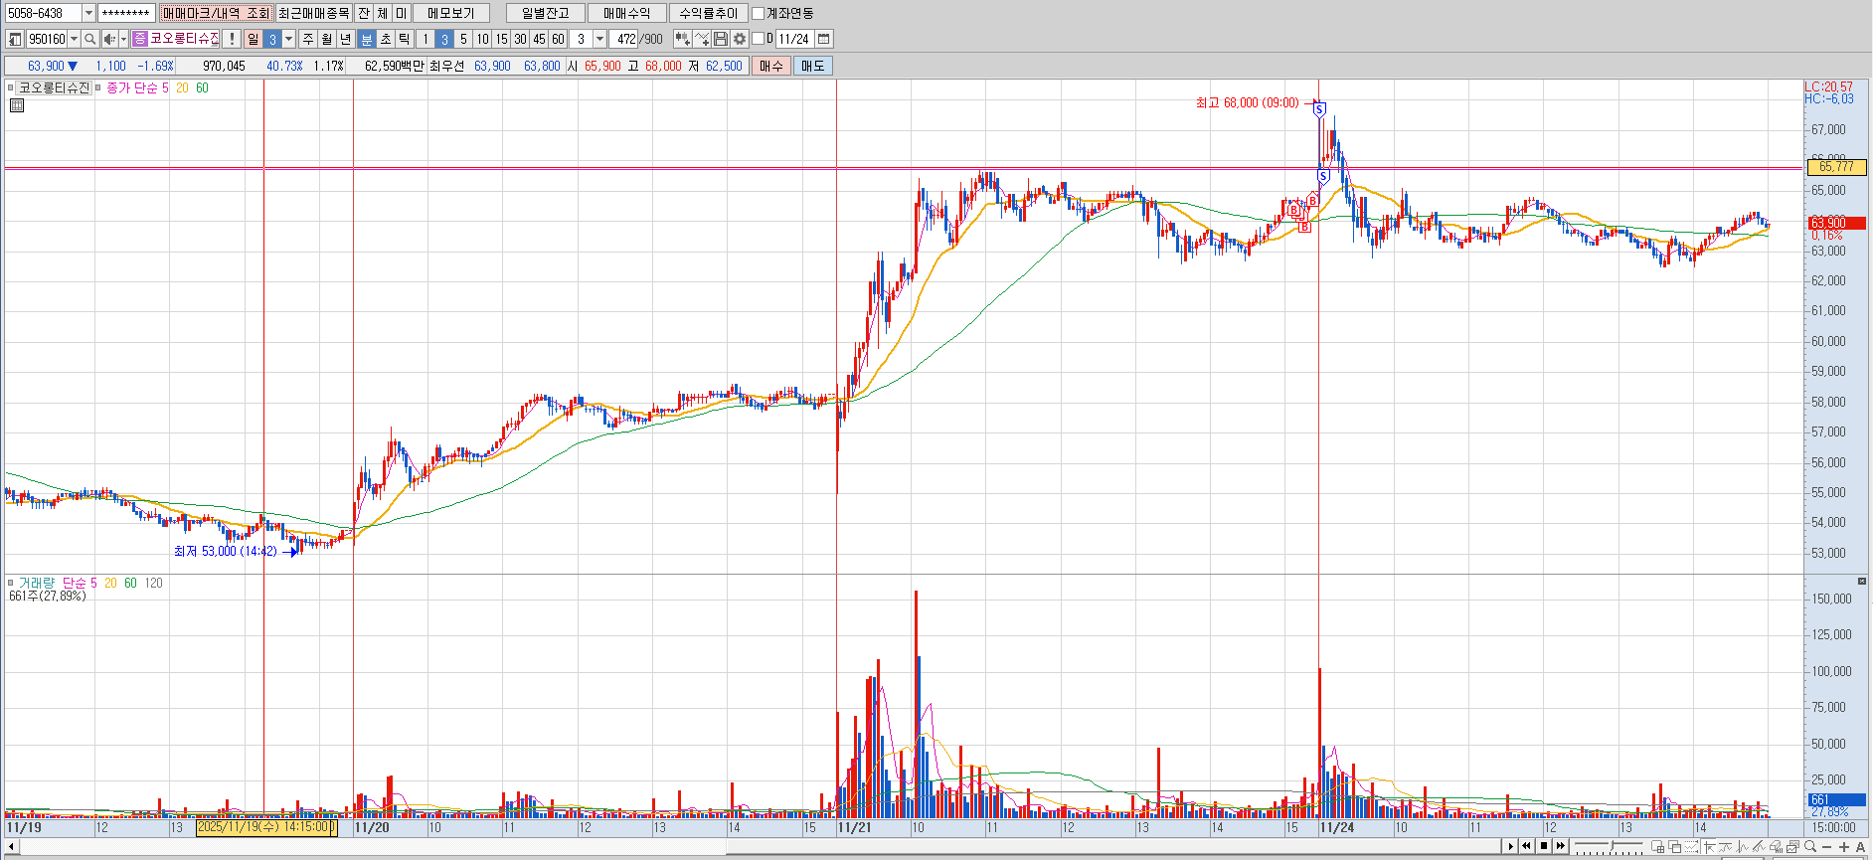This screenshot has width=1873, height=860.
Task: Click the plus zoom-in icon at bottom right
Action: click(1844, 847)
